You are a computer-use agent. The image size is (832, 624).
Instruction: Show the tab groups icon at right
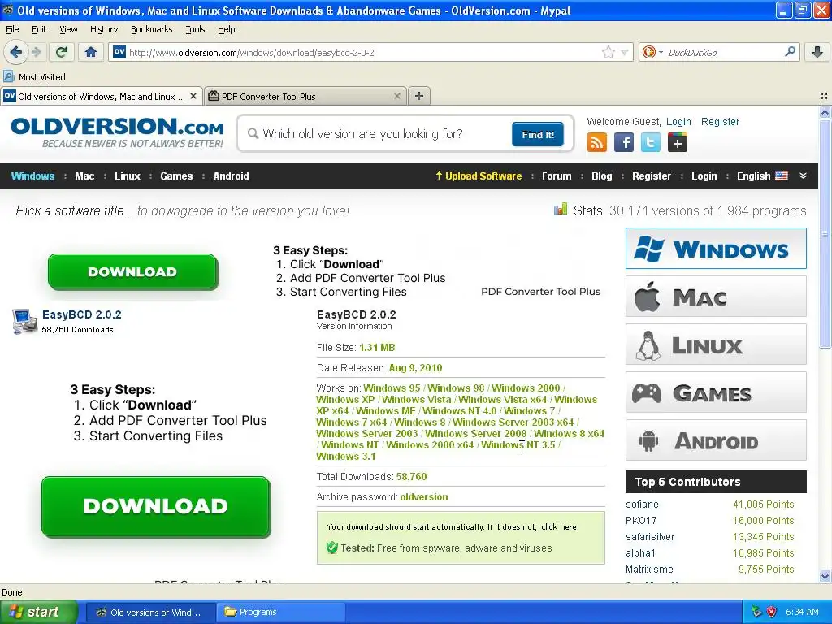coord(824,96)
